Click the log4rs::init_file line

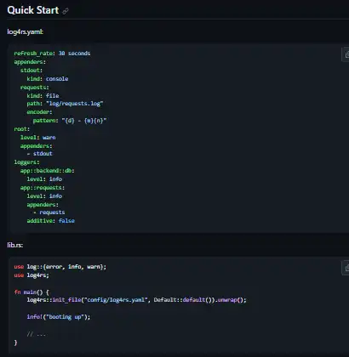[137, 300]
